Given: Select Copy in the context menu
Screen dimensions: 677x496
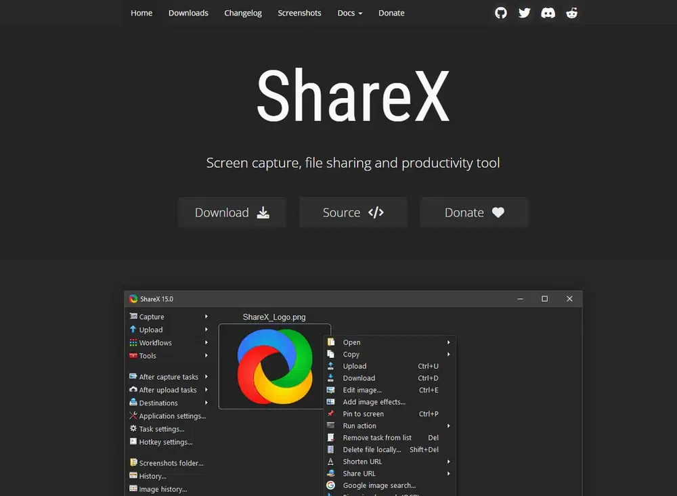Looking at the screenshot, I should click(389, 354).
